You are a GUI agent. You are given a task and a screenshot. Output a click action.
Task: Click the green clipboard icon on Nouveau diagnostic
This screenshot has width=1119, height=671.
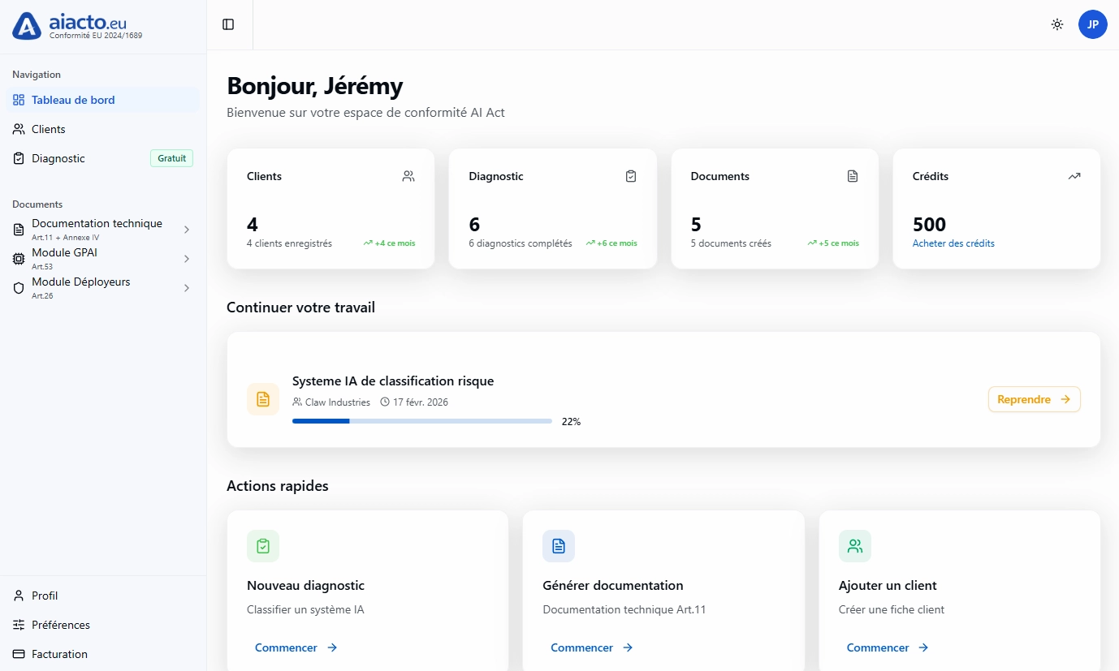point(262,546)
